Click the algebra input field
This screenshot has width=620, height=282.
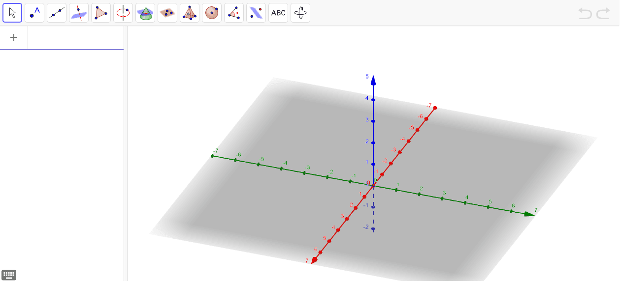pyautogui.click(x=75, y=37)
